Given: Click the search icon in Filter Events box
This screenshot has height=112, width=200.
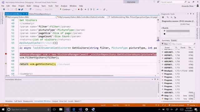Looking at the screenshot, I should (x=194, y=44).
